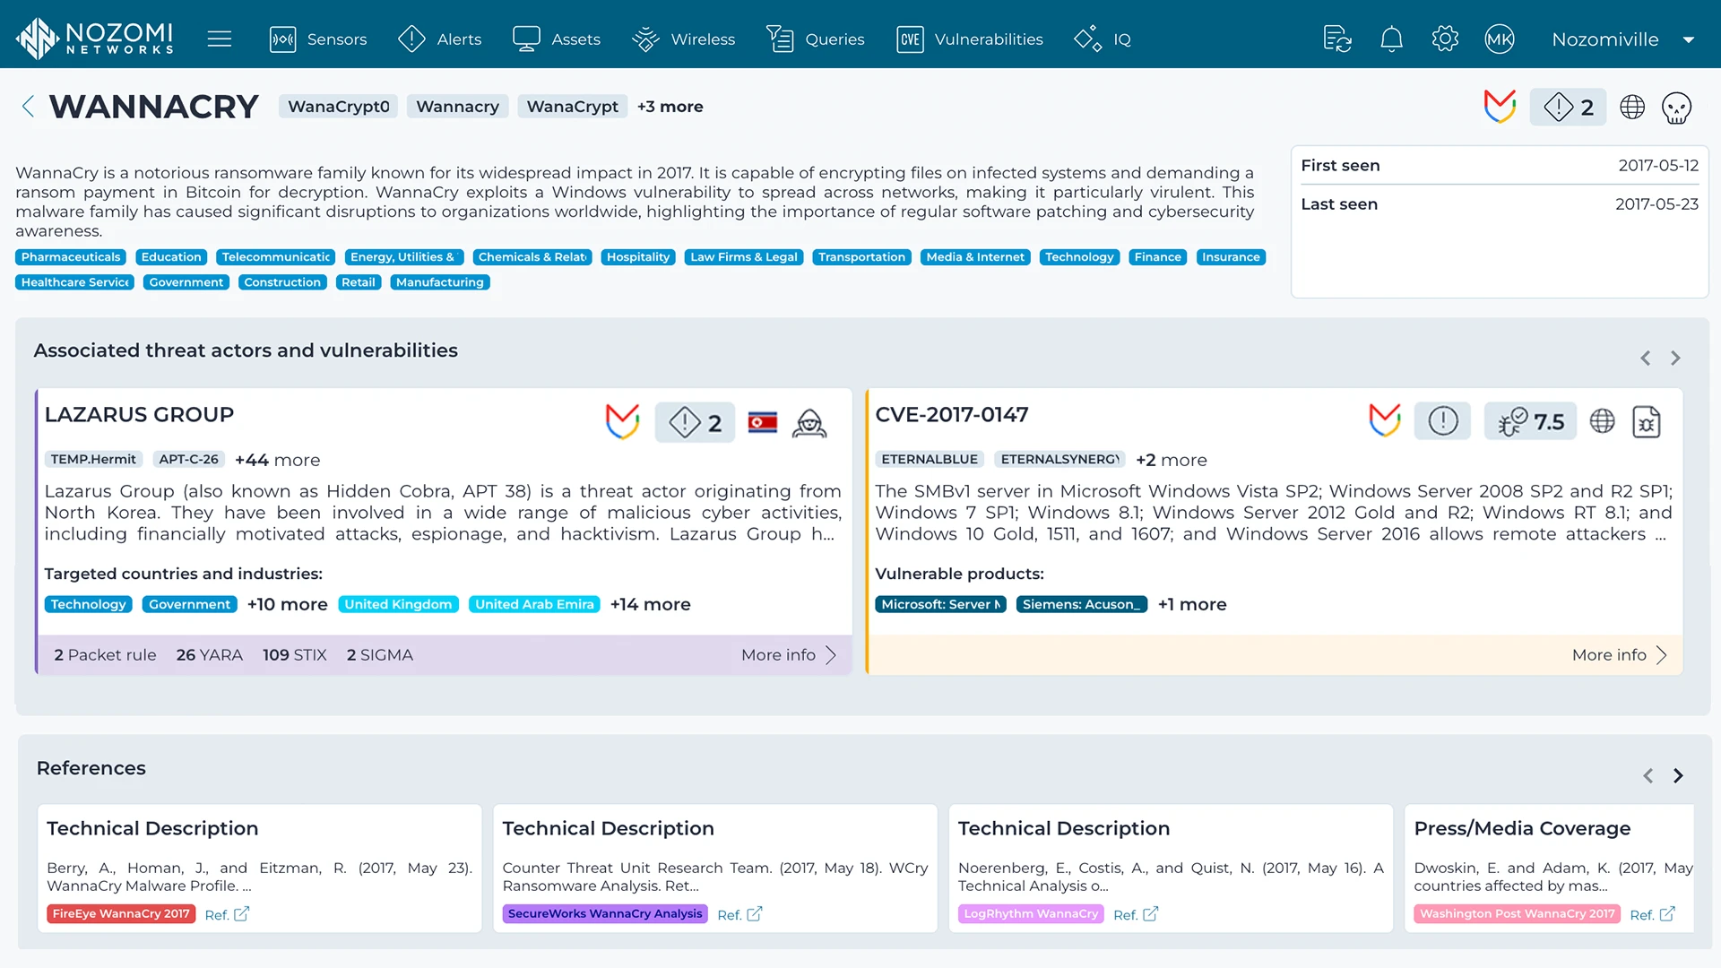
Task: Click the skull malware icon in header
Action: [1676, 108]
